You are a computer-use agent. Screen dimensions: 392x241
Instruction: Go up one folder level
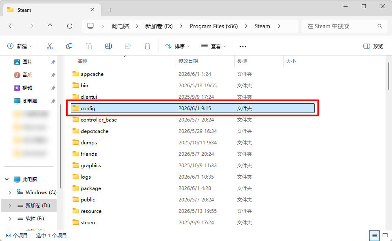50,26
